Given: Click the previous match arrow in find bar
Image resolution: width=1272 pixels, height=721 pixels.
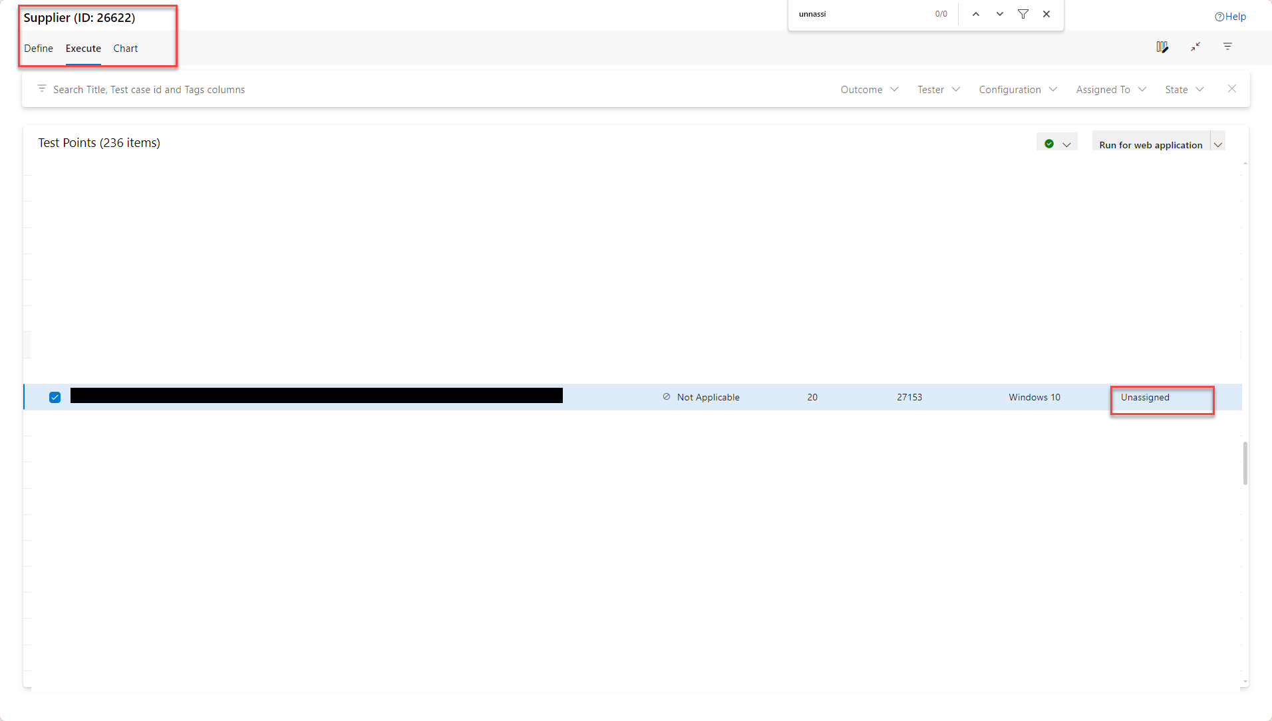Looking at the screenshot, I should click(x=975, y=13).
